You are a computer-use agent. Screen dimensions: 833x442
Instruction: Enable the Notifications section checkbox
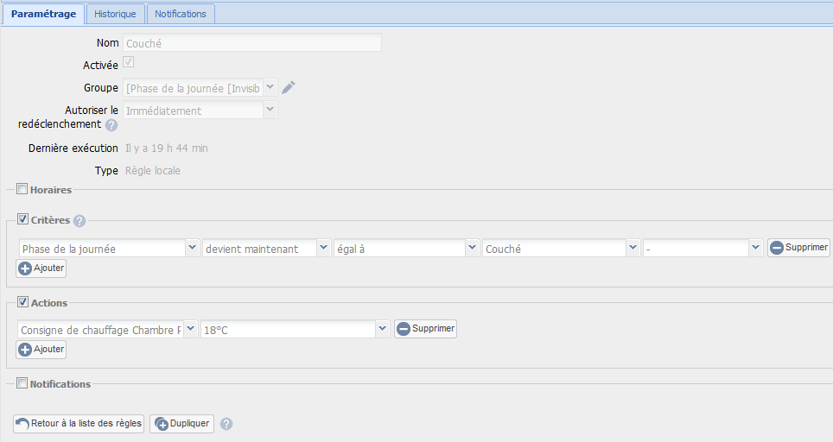tap(22, 383)
